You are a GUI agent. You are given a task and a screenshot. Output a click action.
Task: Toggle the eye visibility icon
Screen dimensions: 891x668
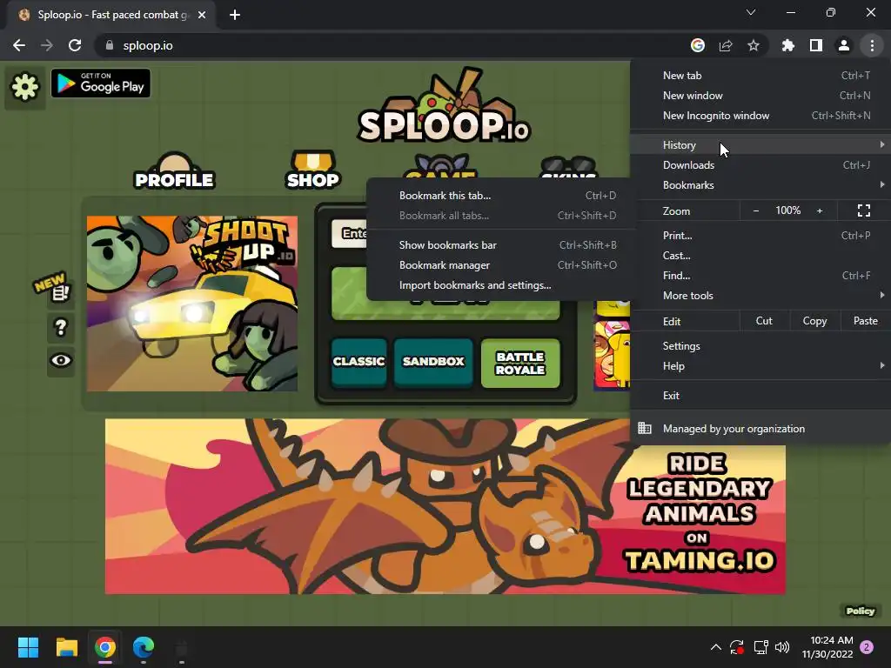click(x=61, y=360)
